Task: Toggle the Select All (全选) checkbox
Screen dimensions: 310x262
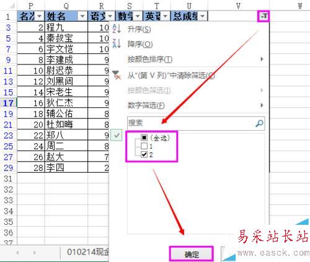Action: point(144,138)
